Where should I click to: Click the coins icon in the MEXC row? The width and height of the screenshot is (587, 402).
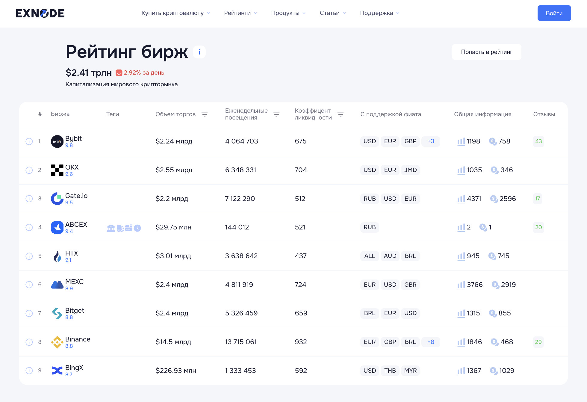pos(495,285)
